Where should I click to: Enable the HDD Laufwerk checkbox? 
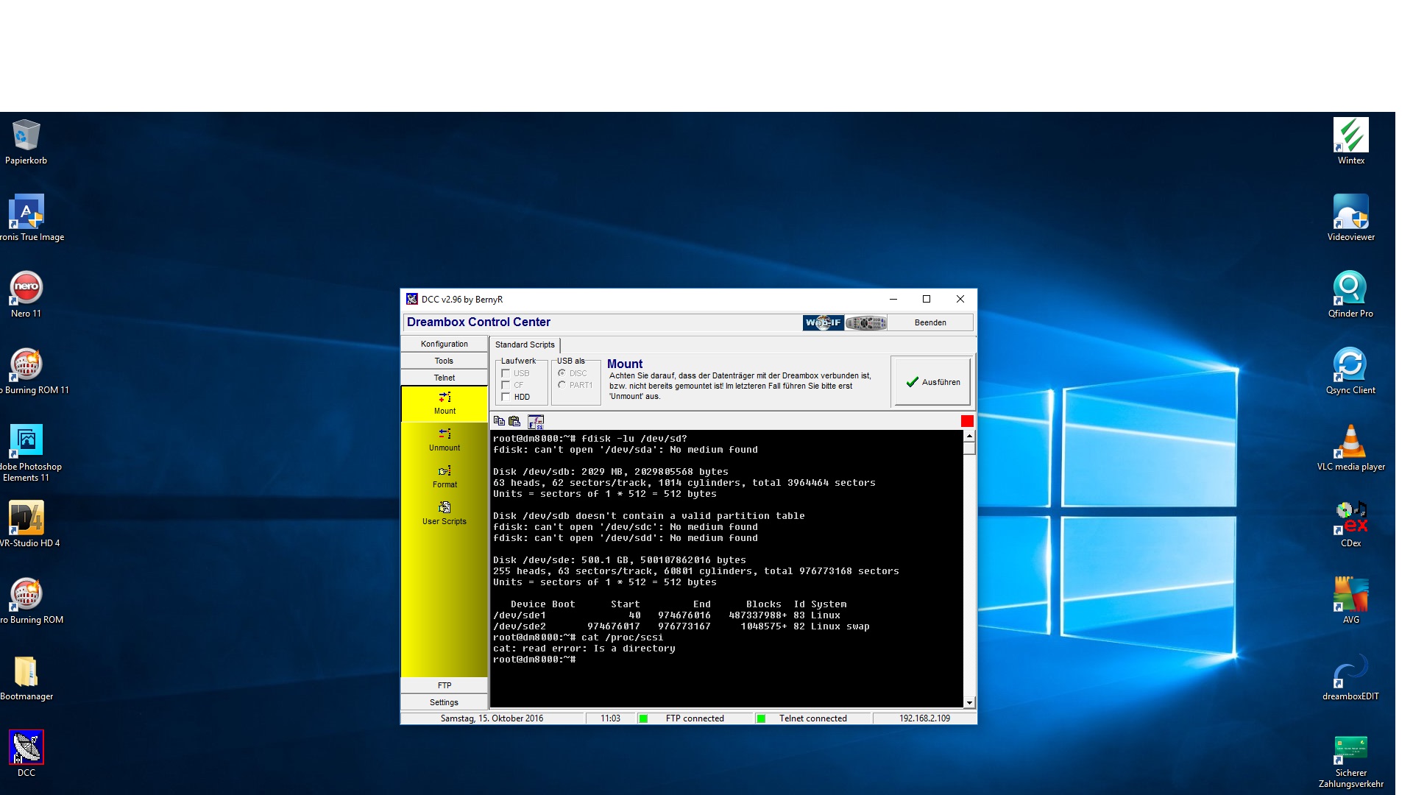(x=506, y=397)
